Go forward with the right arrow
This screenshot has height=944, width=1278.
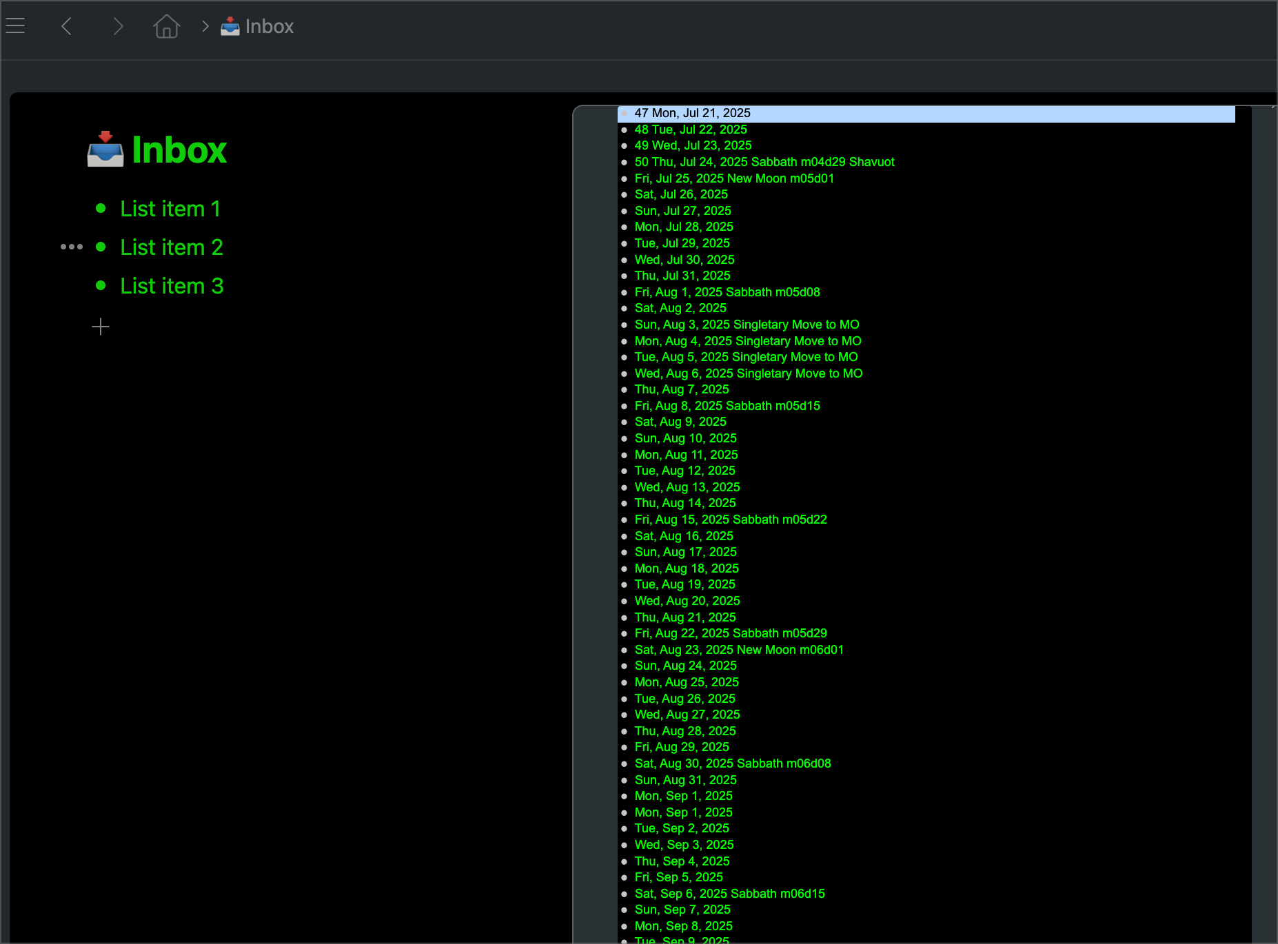coord(118,26)
